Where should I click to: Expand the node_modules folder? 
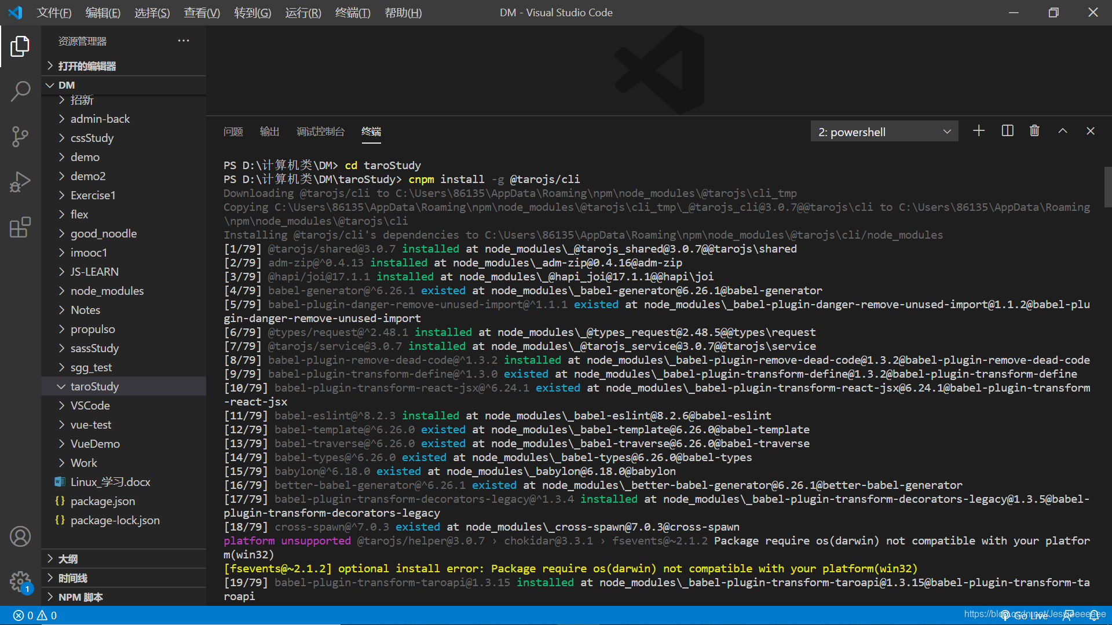click(x=124, y=291)
